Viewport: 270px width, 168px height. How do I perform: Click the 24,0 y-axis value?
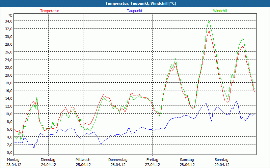[9, 60]
